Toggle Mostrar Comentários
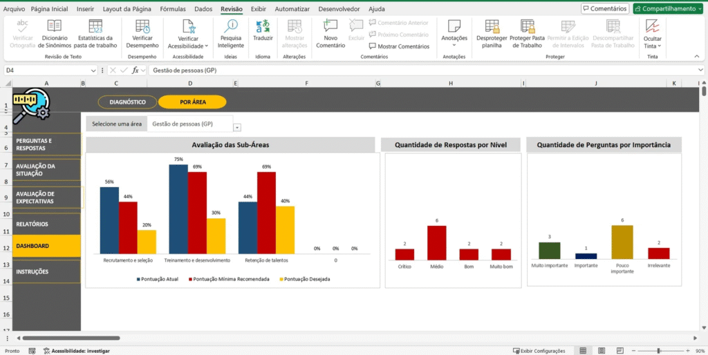This screenshot has height=355, width=708. click(399, 46)
